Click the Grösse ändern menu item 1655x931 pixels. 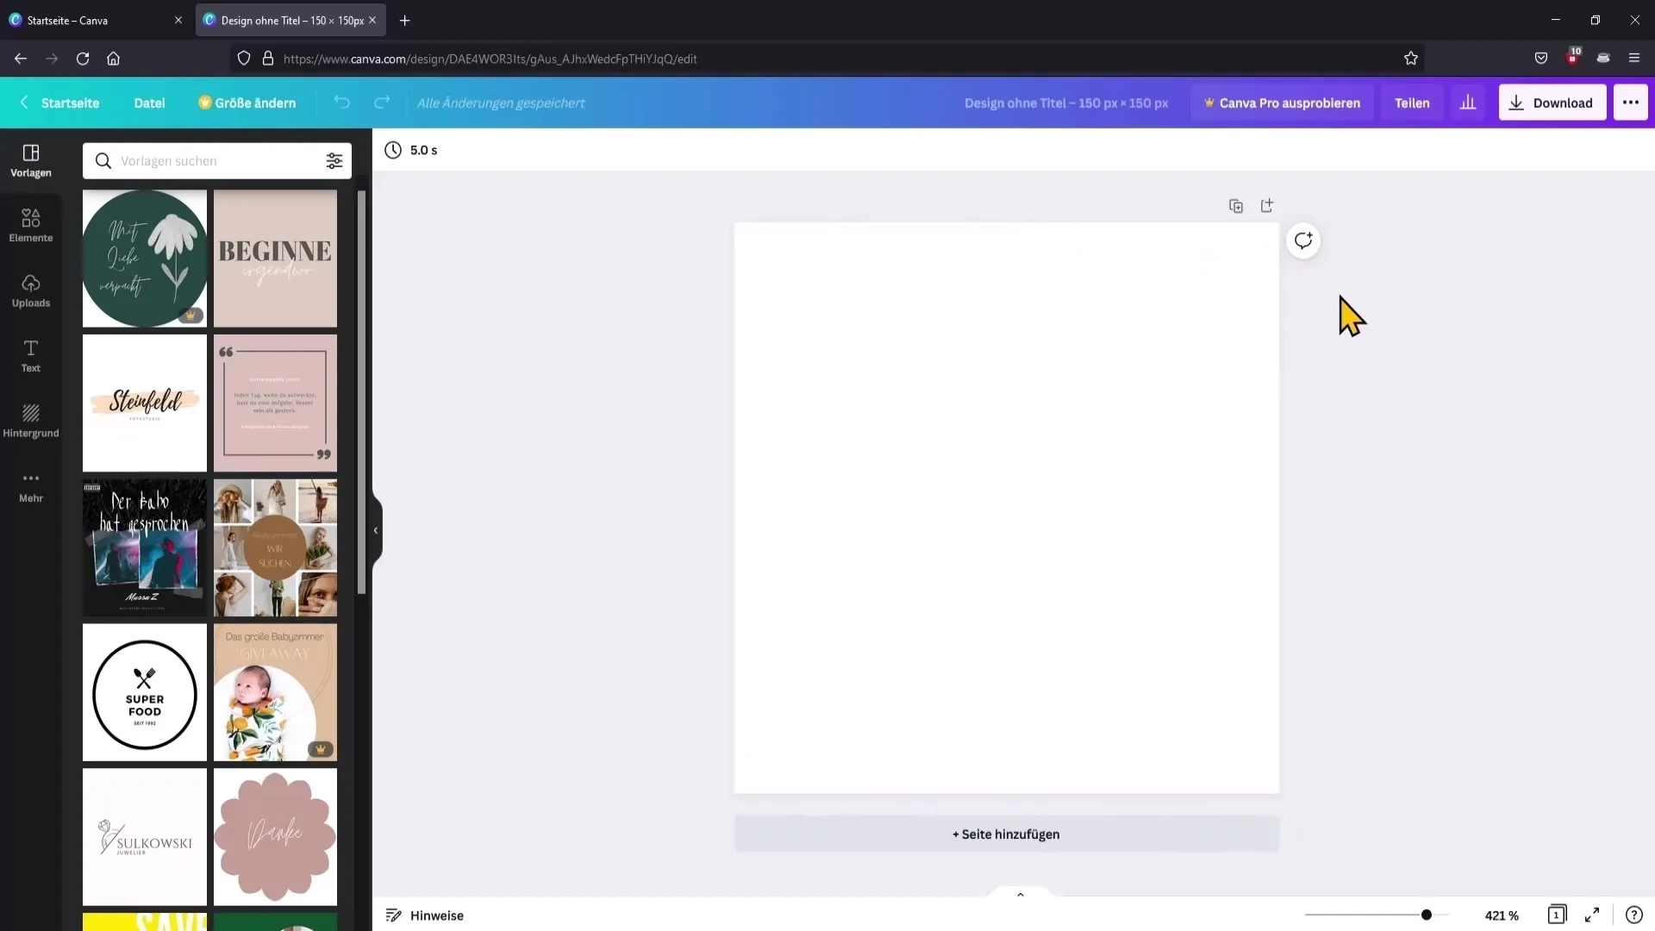pyautogui.click(x=246, y=103)
